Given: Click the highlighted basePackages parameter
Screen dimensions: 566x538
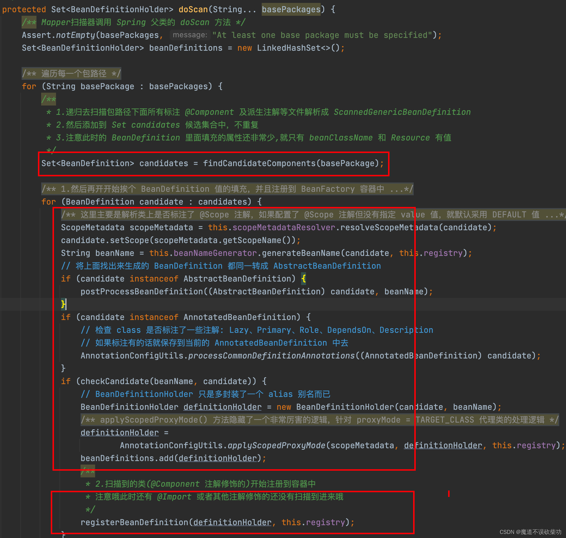Looking at the screenshot, I should (291, 9).
